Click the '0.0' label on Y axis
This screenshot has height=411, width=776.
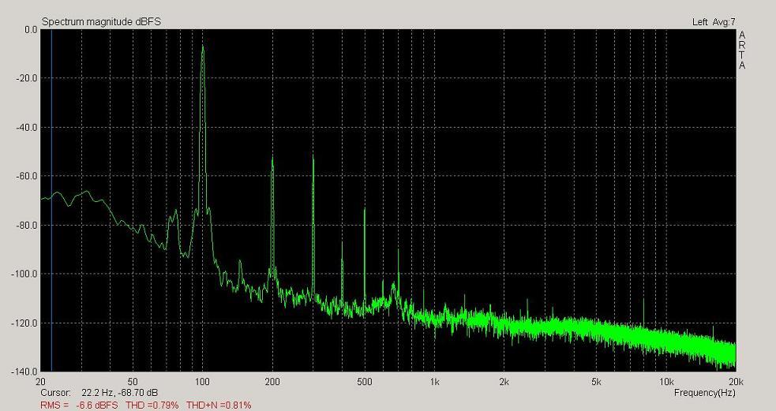(x=31, y=30)
